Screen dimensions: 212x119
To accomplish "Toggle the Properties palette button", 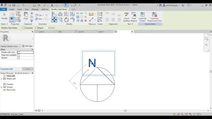I will tap(12, 20).
